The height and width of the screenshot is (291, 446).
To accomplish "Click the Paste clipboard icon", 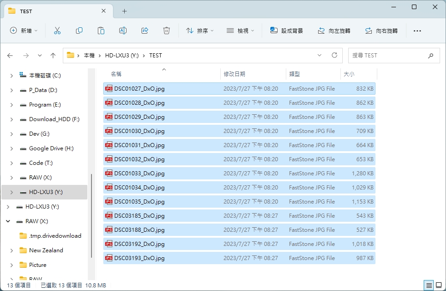I will (101, 31).
